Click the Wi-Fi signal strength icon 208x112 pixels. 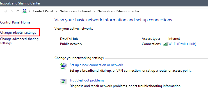point(165,44)
